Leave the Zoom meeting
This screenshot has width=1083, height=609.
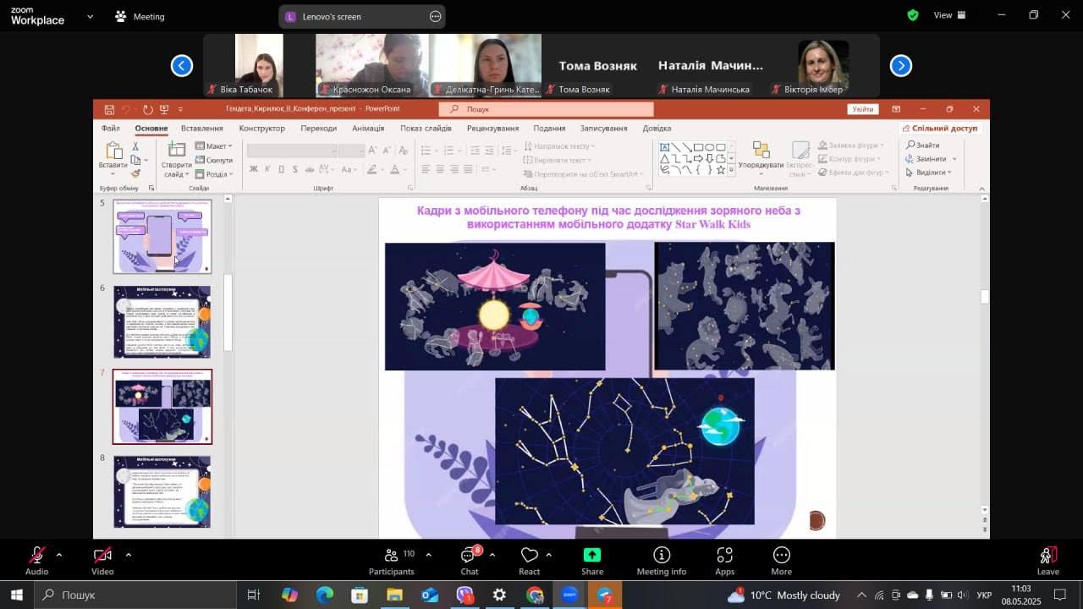(1048, 561)
